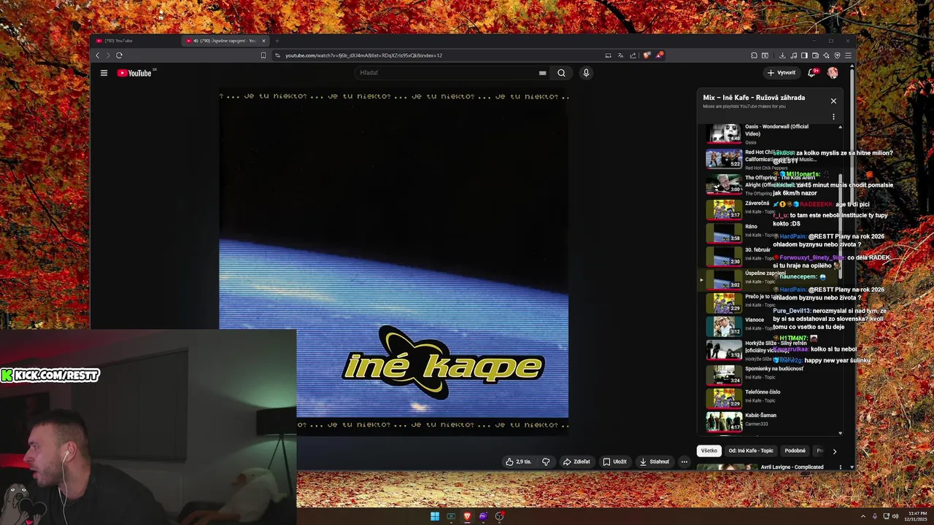This screenshot has width=934, height=525.
Task: Click the share page icon in address bar
Action: 633,55
